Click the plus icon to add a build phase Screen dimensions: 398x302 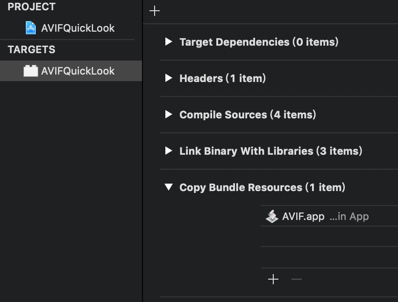click(x=154, y=10)
